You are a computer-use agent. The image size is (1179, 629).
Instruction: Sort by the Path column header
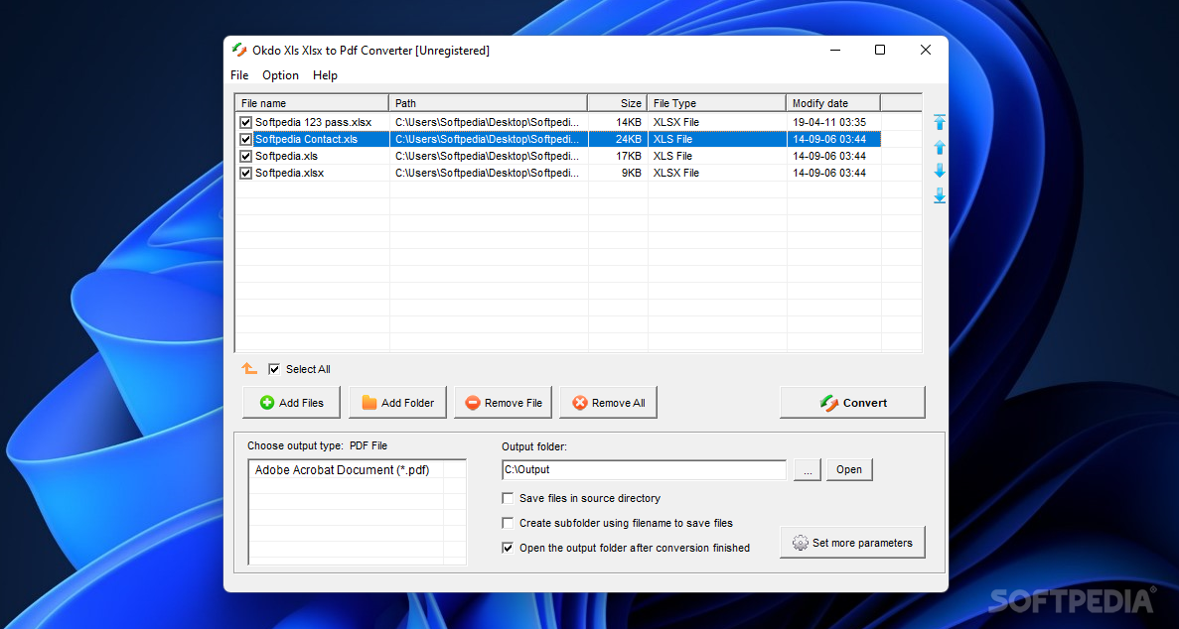[488, 103]
